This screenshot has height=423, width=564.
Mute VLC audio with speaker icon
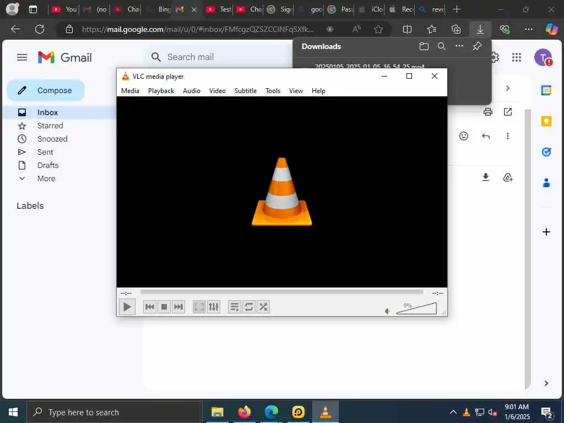(387, 311)
